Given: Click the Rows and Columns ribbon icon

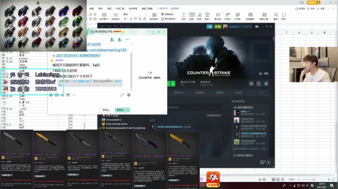Looking at the screenshot, I should point(228,15).
